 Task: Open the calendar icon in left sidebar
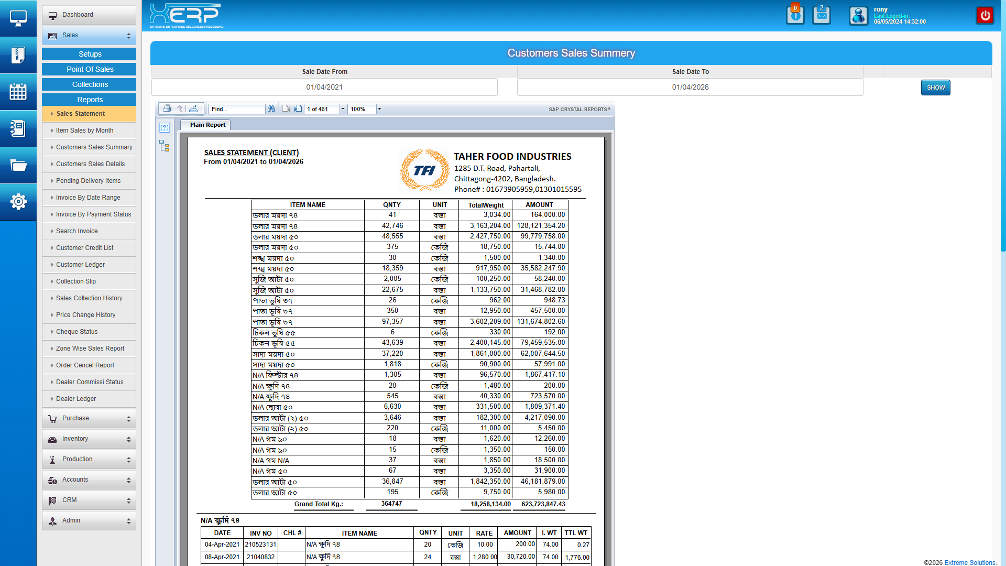click(18, 92)
